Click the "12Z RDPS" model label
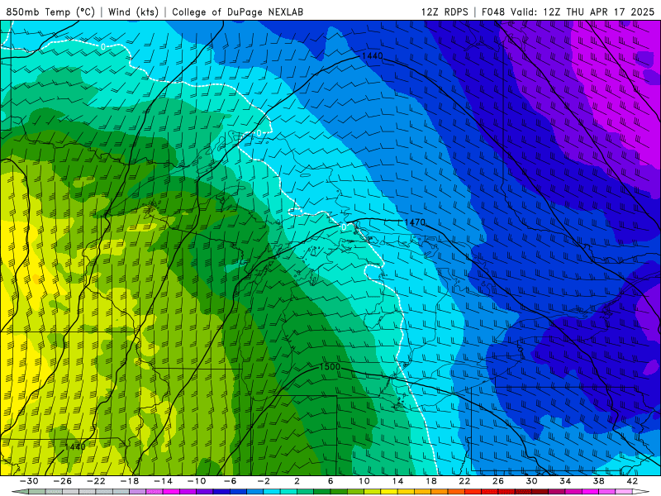Screen dimensions: 661x496 [x=445, y=12]
